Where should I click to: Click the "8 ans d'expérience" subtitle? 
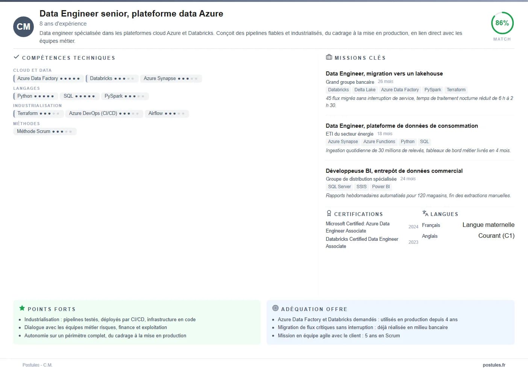(63, 24)
